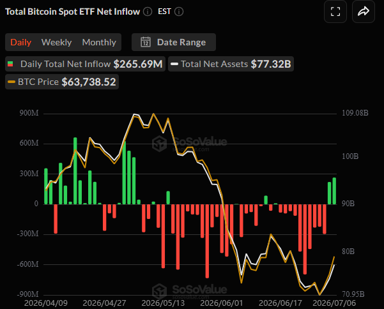Click the 109.08B right axis label
384x309 pixels.
[355, 113]
